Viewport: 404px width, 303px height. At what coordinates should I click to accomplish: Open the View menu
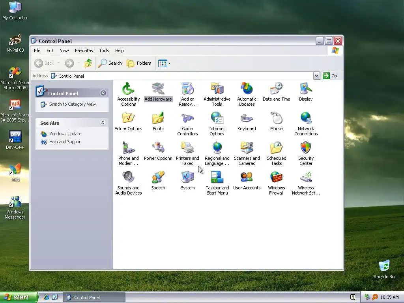click(64, 50)
